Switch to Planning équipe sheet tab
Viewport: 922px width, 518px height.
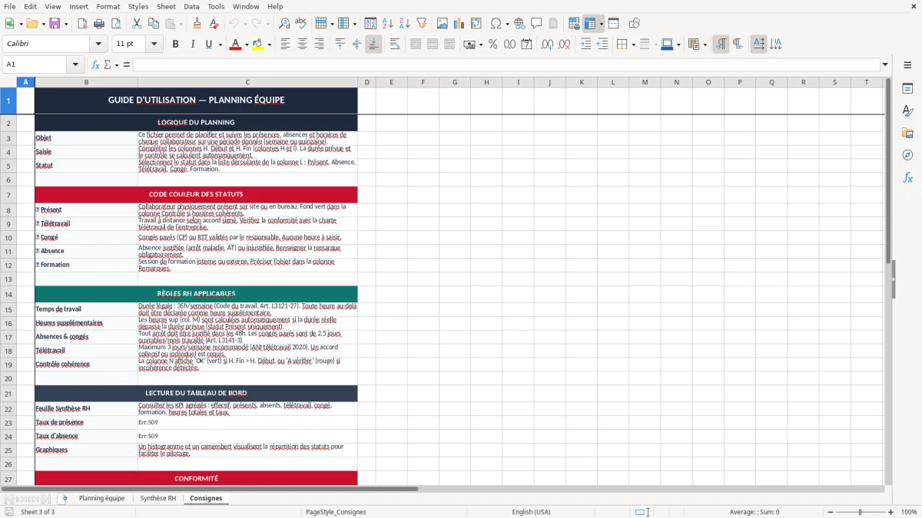pyautogui.click(x=101, y=499)
